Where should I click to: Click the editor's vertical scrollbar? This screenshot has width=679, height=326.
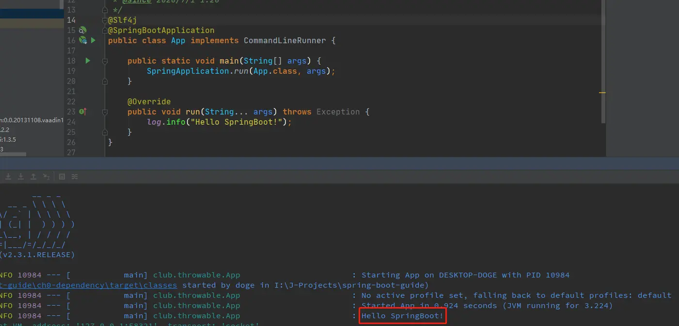603,61
